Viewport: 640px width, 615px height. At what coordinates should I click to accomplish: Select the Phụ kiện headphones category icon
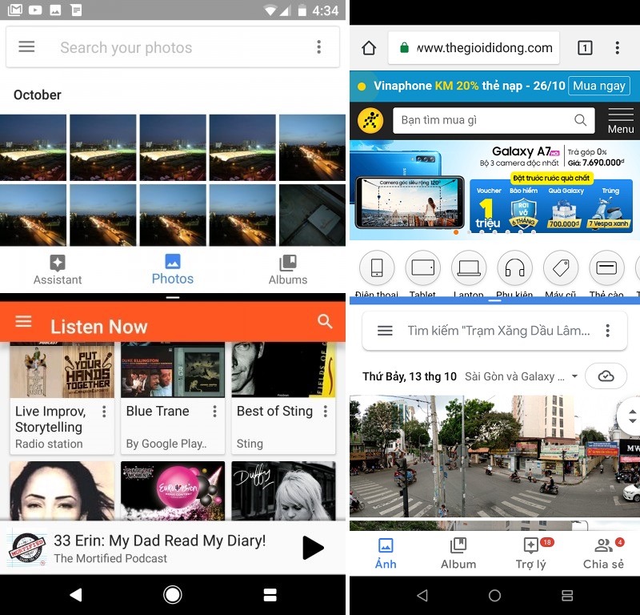[x=514, y=268]
